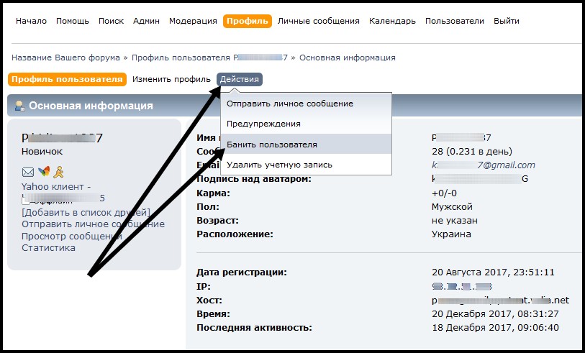Open the Календарь page

coord(392,21)
